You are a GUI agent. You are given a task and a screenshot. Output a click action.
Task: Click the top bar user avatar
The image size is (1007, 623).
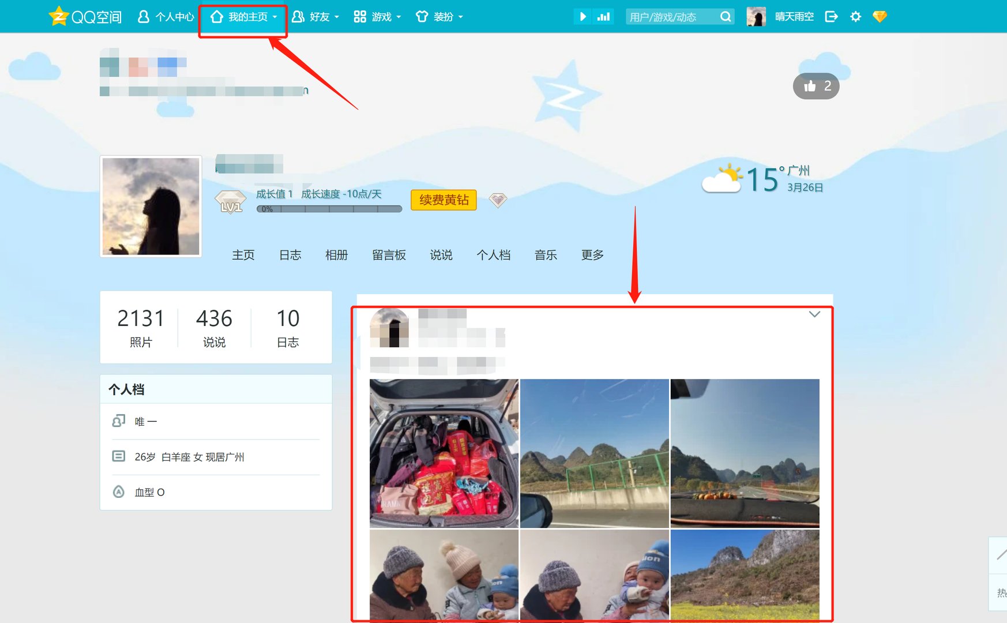click(756, 17)
